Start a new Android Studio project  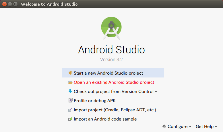point(113,73)
